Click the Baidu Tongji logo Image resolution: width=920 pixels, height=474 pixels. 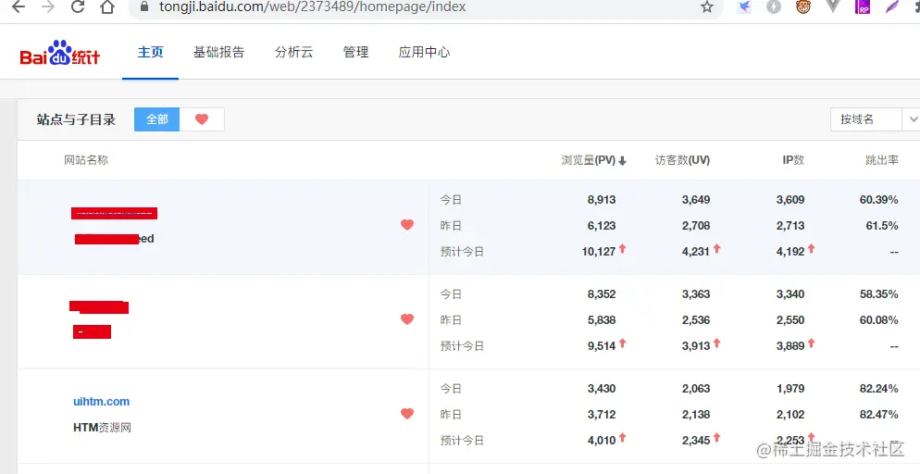click(60, 53)
